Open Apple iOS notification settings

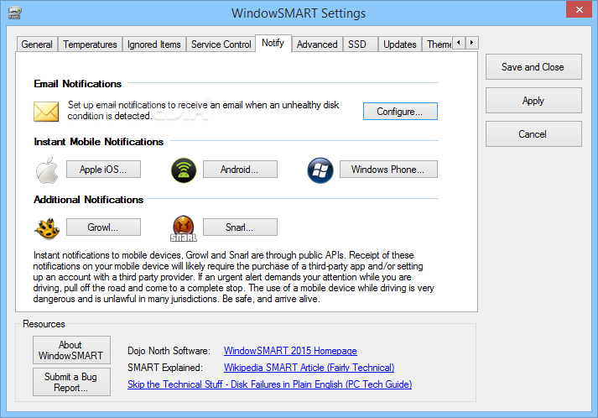[x=103, y=169]
